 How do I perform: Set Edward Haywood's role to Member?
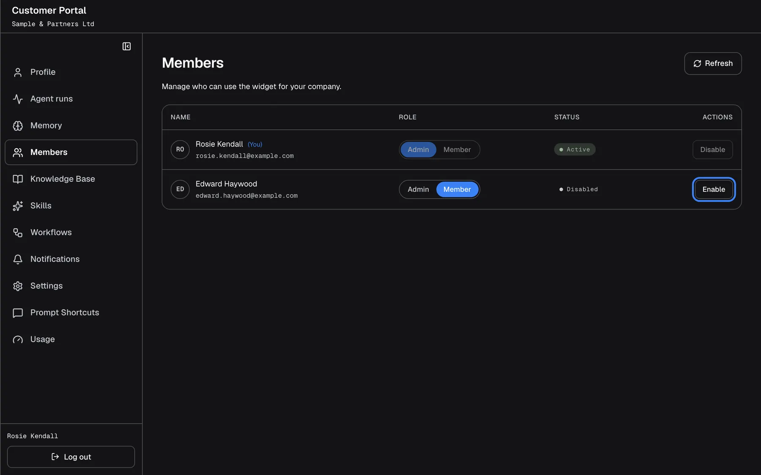click(x=457, y=189)
